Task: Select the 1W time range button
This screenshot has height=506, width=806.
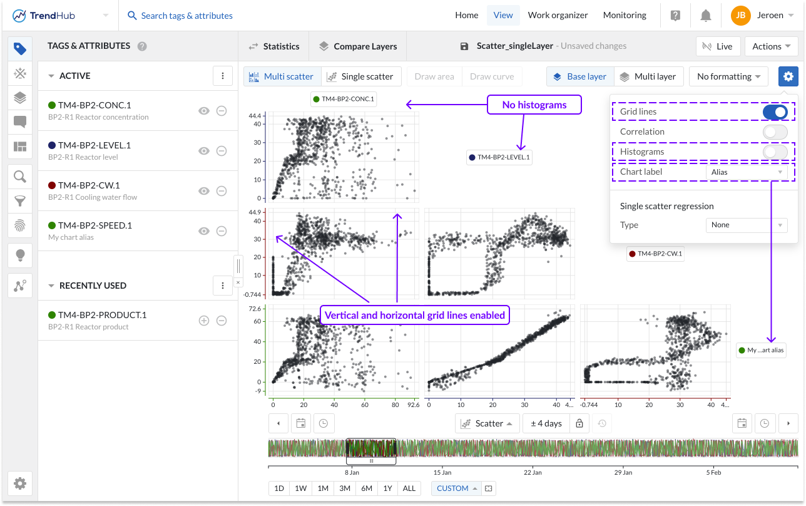Action: coord(301,488)
